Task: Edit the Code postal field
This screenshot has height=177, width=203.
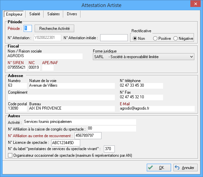Action: (x=17, y=109)
